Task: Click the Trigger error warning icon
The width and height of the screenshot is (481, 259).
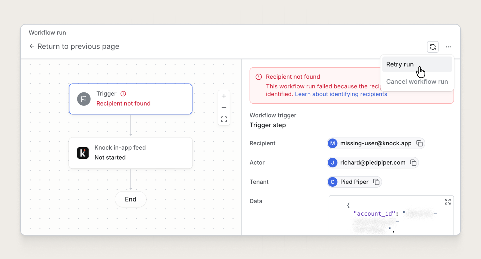Action: tap(123, 94)
